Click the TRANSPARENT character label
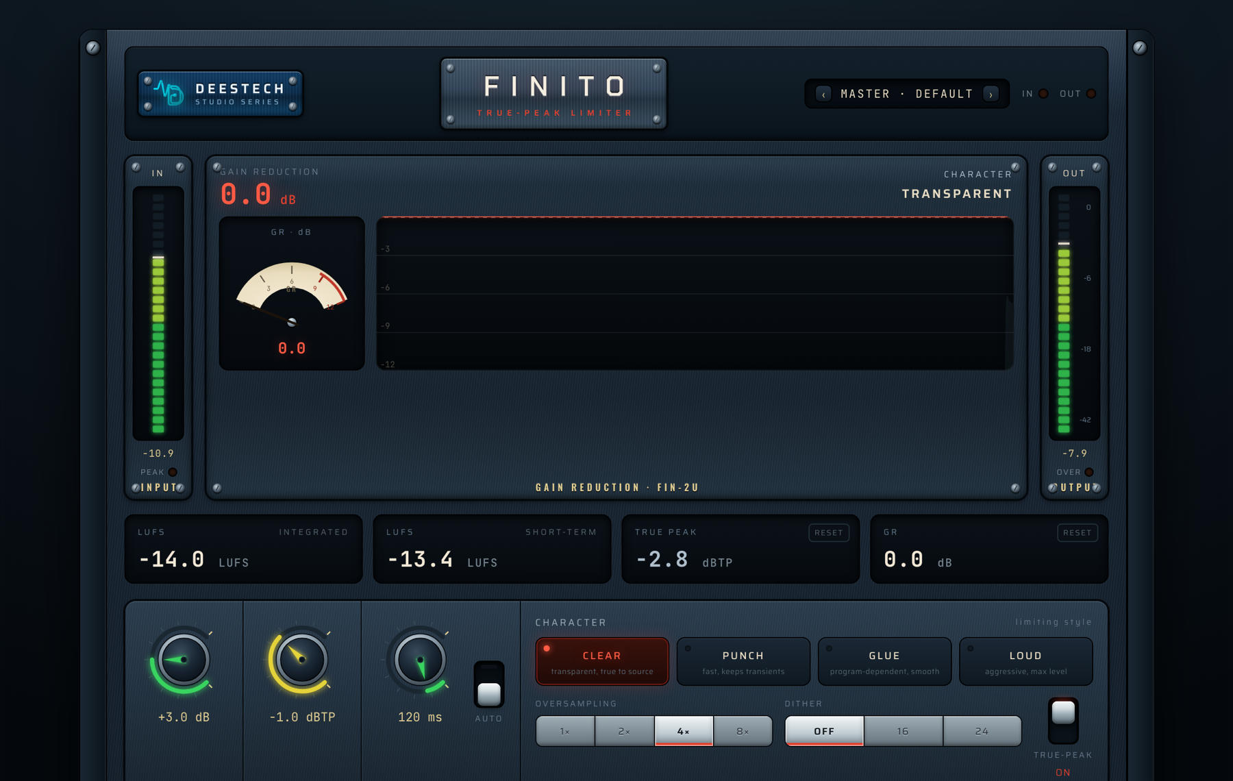 coord(956,194)
